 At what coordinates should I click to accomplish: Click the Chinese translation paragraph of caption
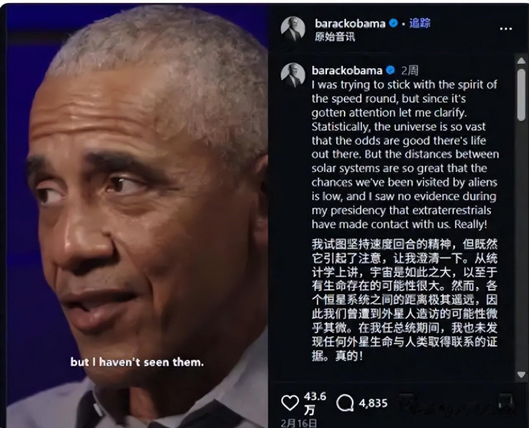tap(404, 300)
